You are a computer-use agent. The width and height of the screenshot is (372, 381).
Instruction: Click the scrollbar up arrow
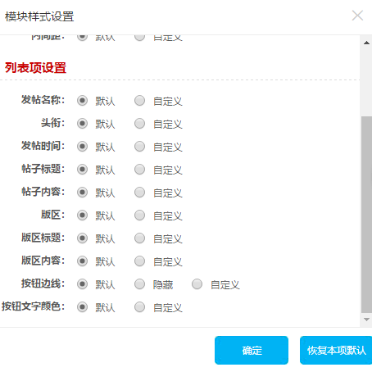pyautogui.click(x=366, y=43)
